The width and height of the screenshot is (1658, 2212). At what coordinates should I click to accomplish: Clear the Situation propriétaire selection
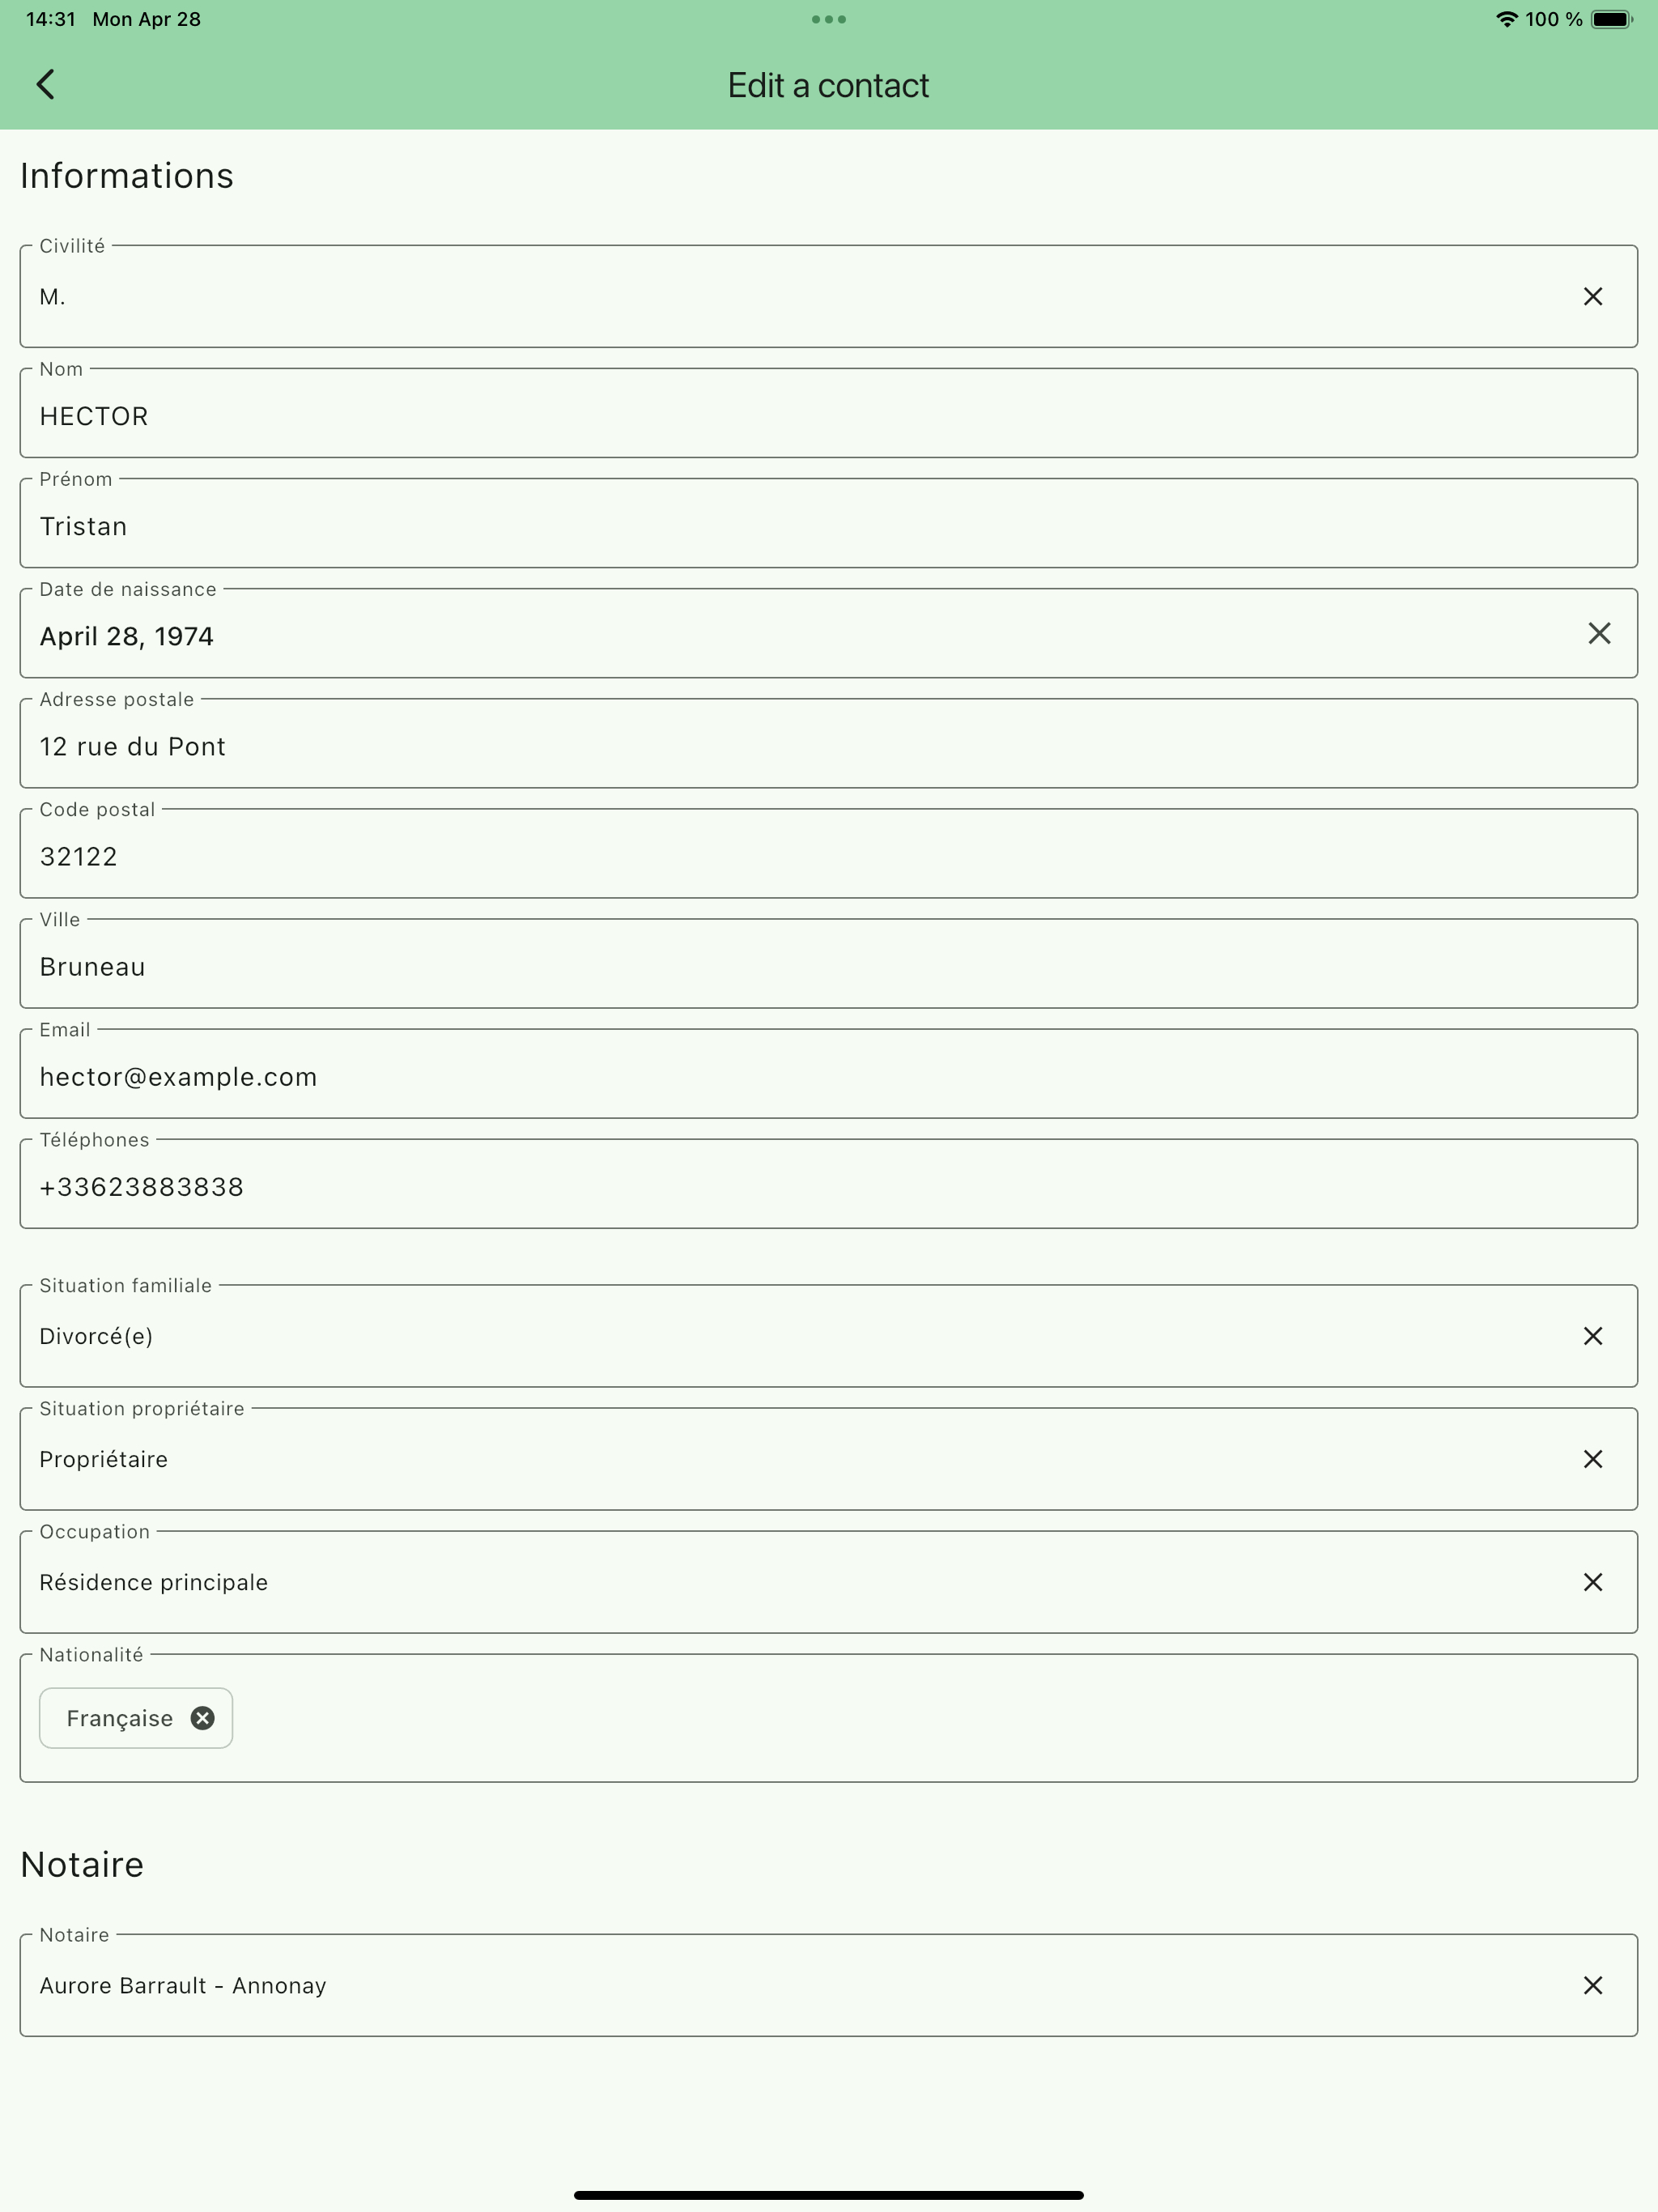point(1593,1459)
